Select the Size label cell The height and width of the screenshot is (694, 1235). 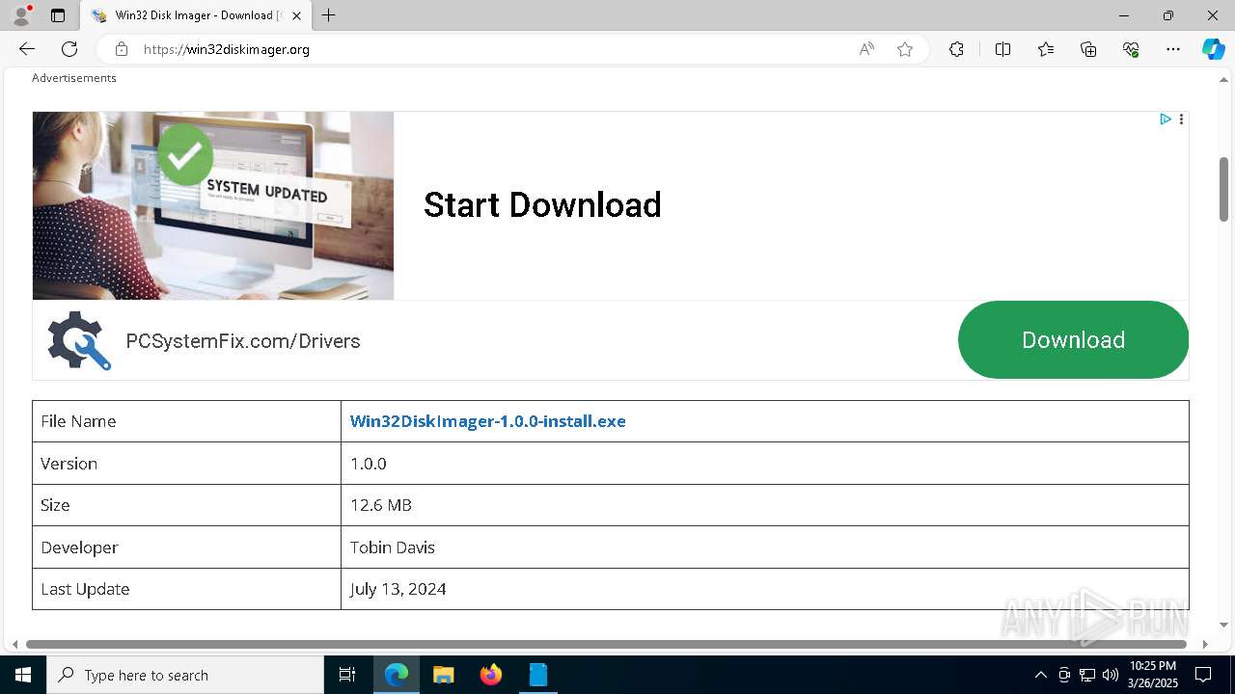point(186,505)
